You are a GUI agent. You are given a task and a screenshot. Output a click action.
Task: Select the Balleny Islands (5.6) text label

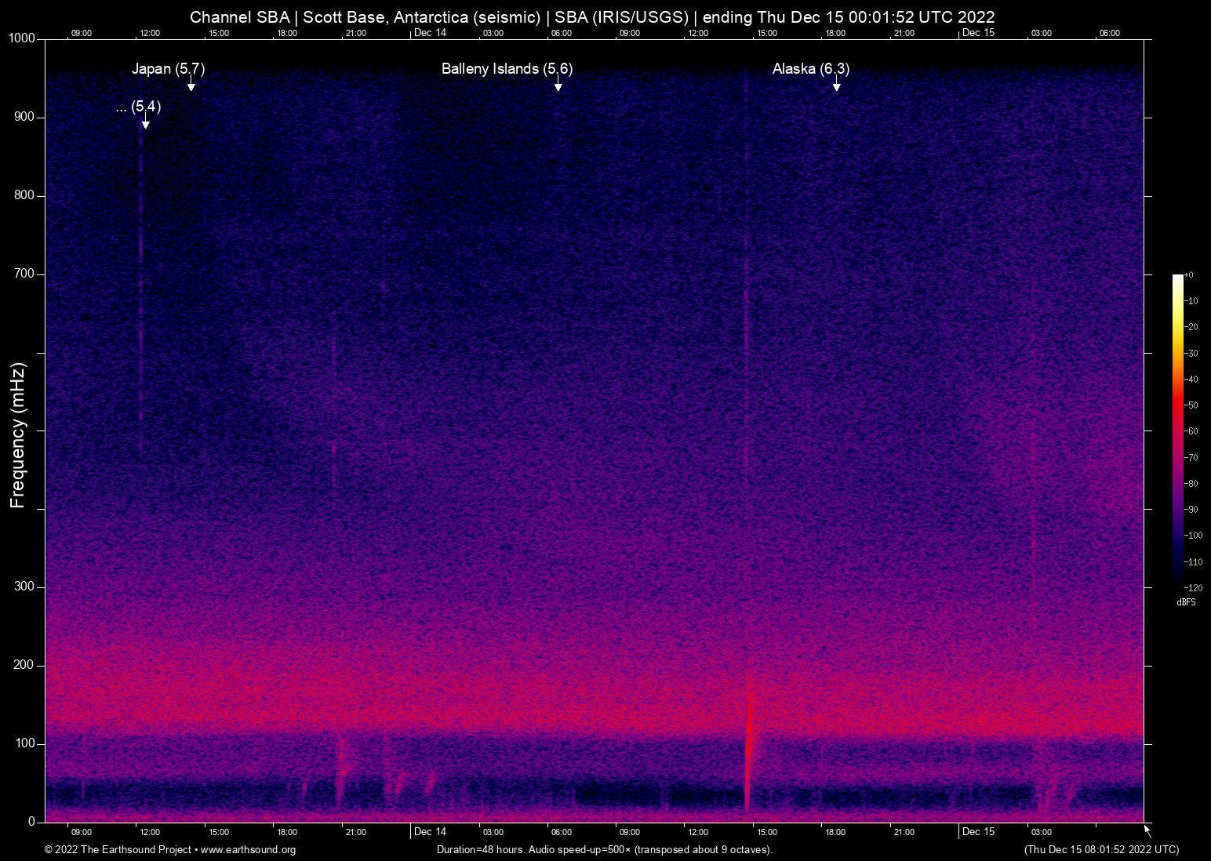tap(507, 69)
